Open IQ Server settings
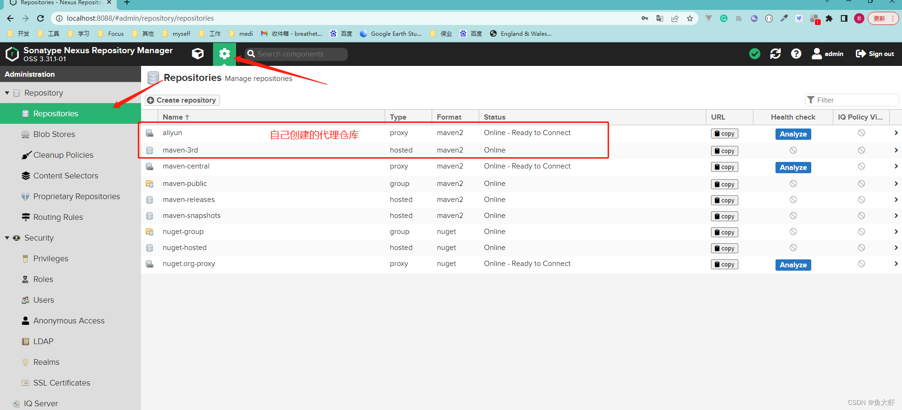 [x=40, y=403]
